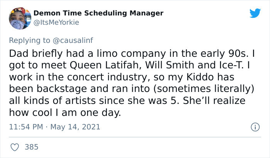View the 385 likes count

click(32, 147)
